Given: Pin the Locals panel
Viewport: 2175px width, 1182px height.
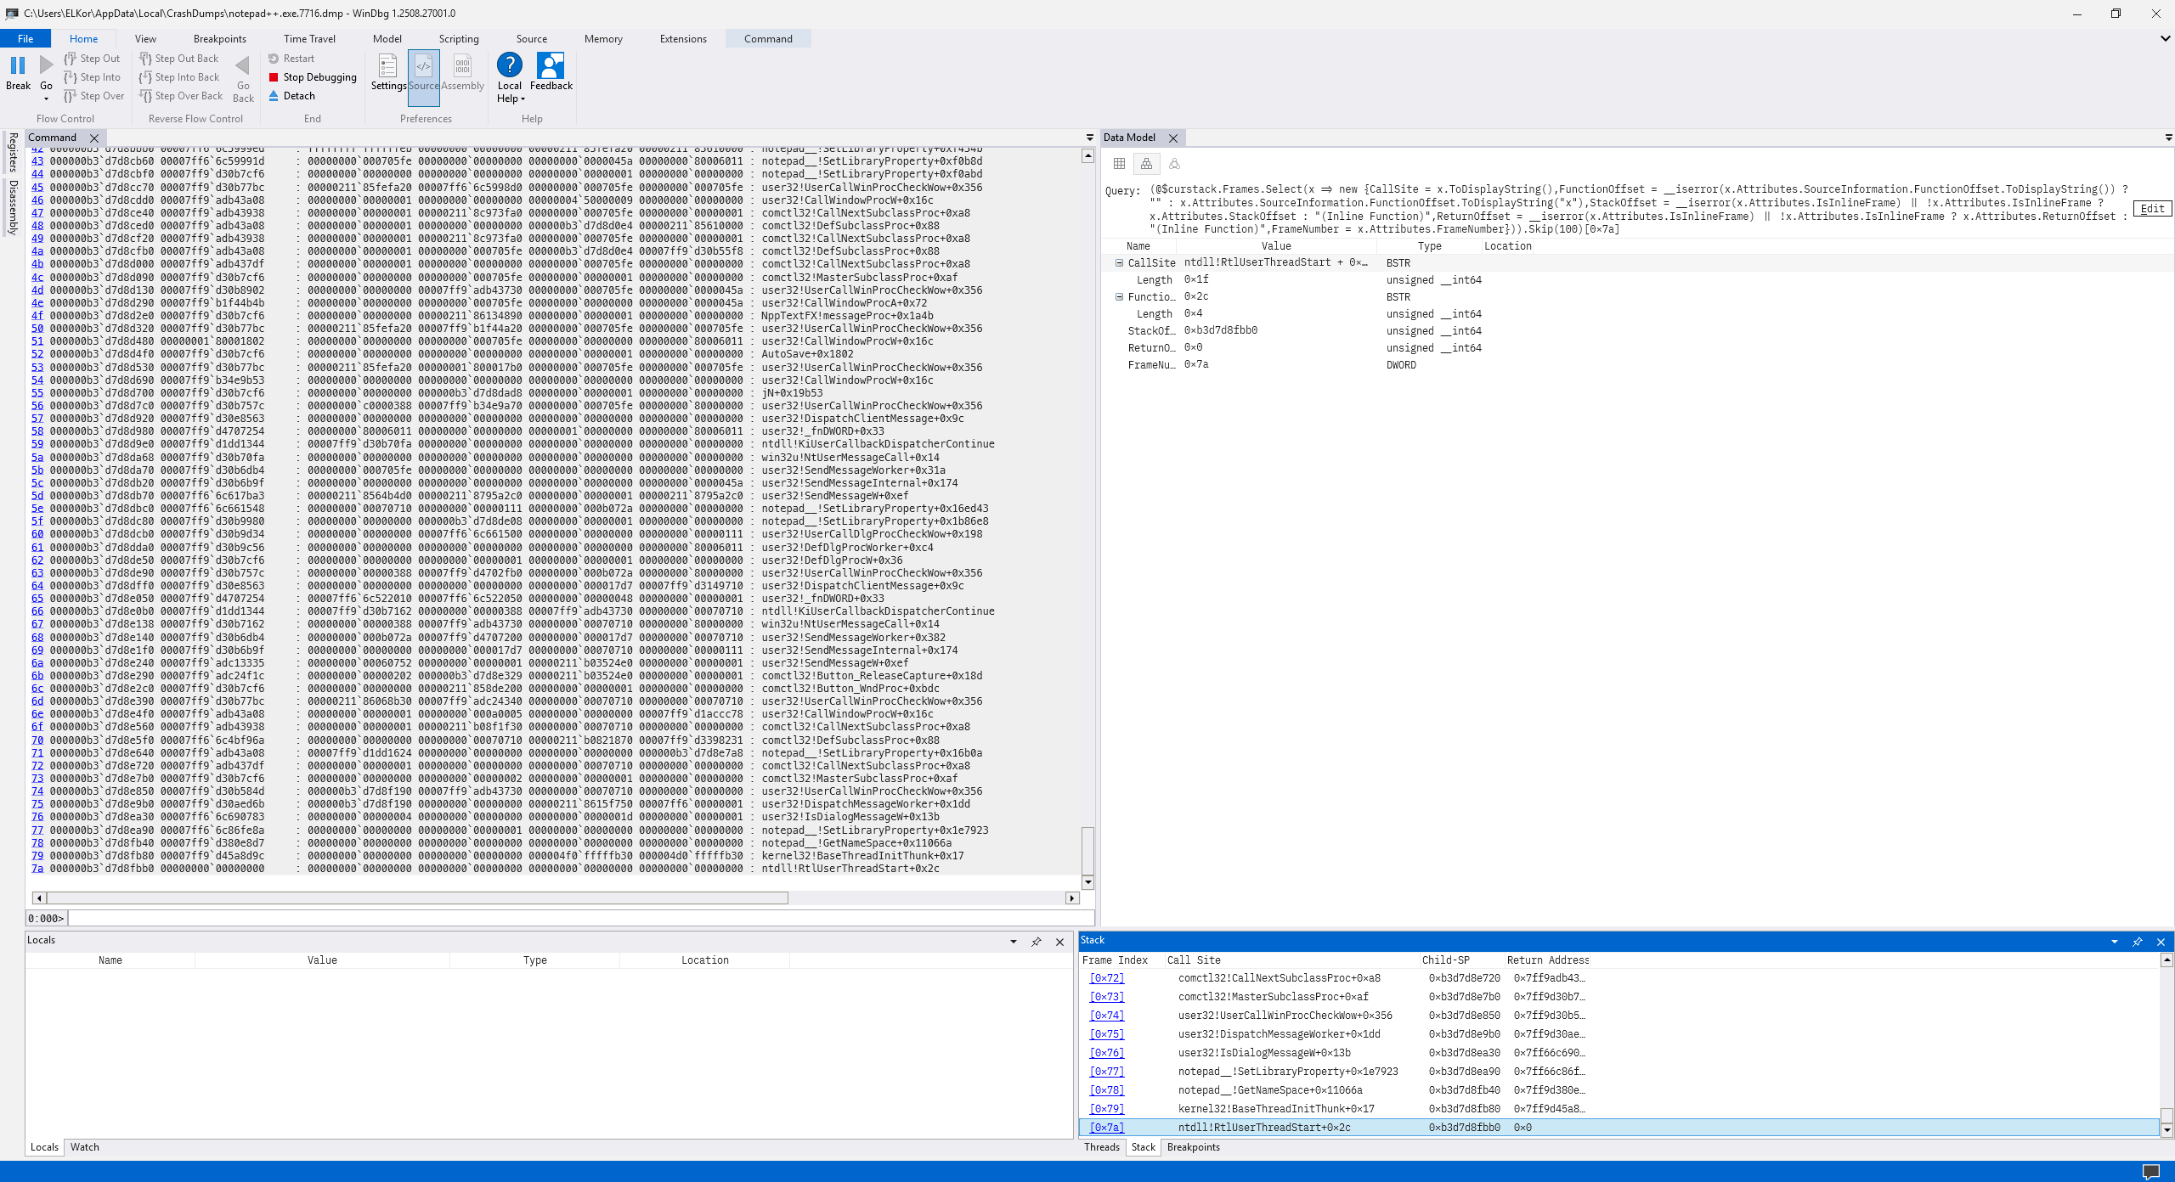Looking at the screenshot, I should [x=1036, y=942].
